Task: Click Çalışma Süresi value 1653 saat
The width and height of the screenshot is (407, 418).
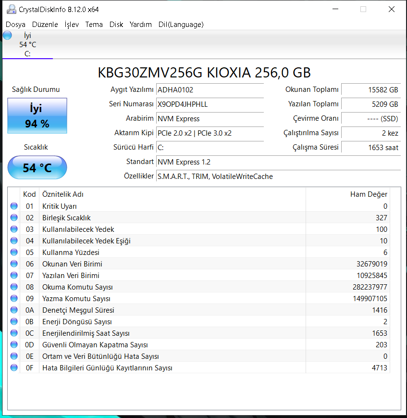Action: 371,147
